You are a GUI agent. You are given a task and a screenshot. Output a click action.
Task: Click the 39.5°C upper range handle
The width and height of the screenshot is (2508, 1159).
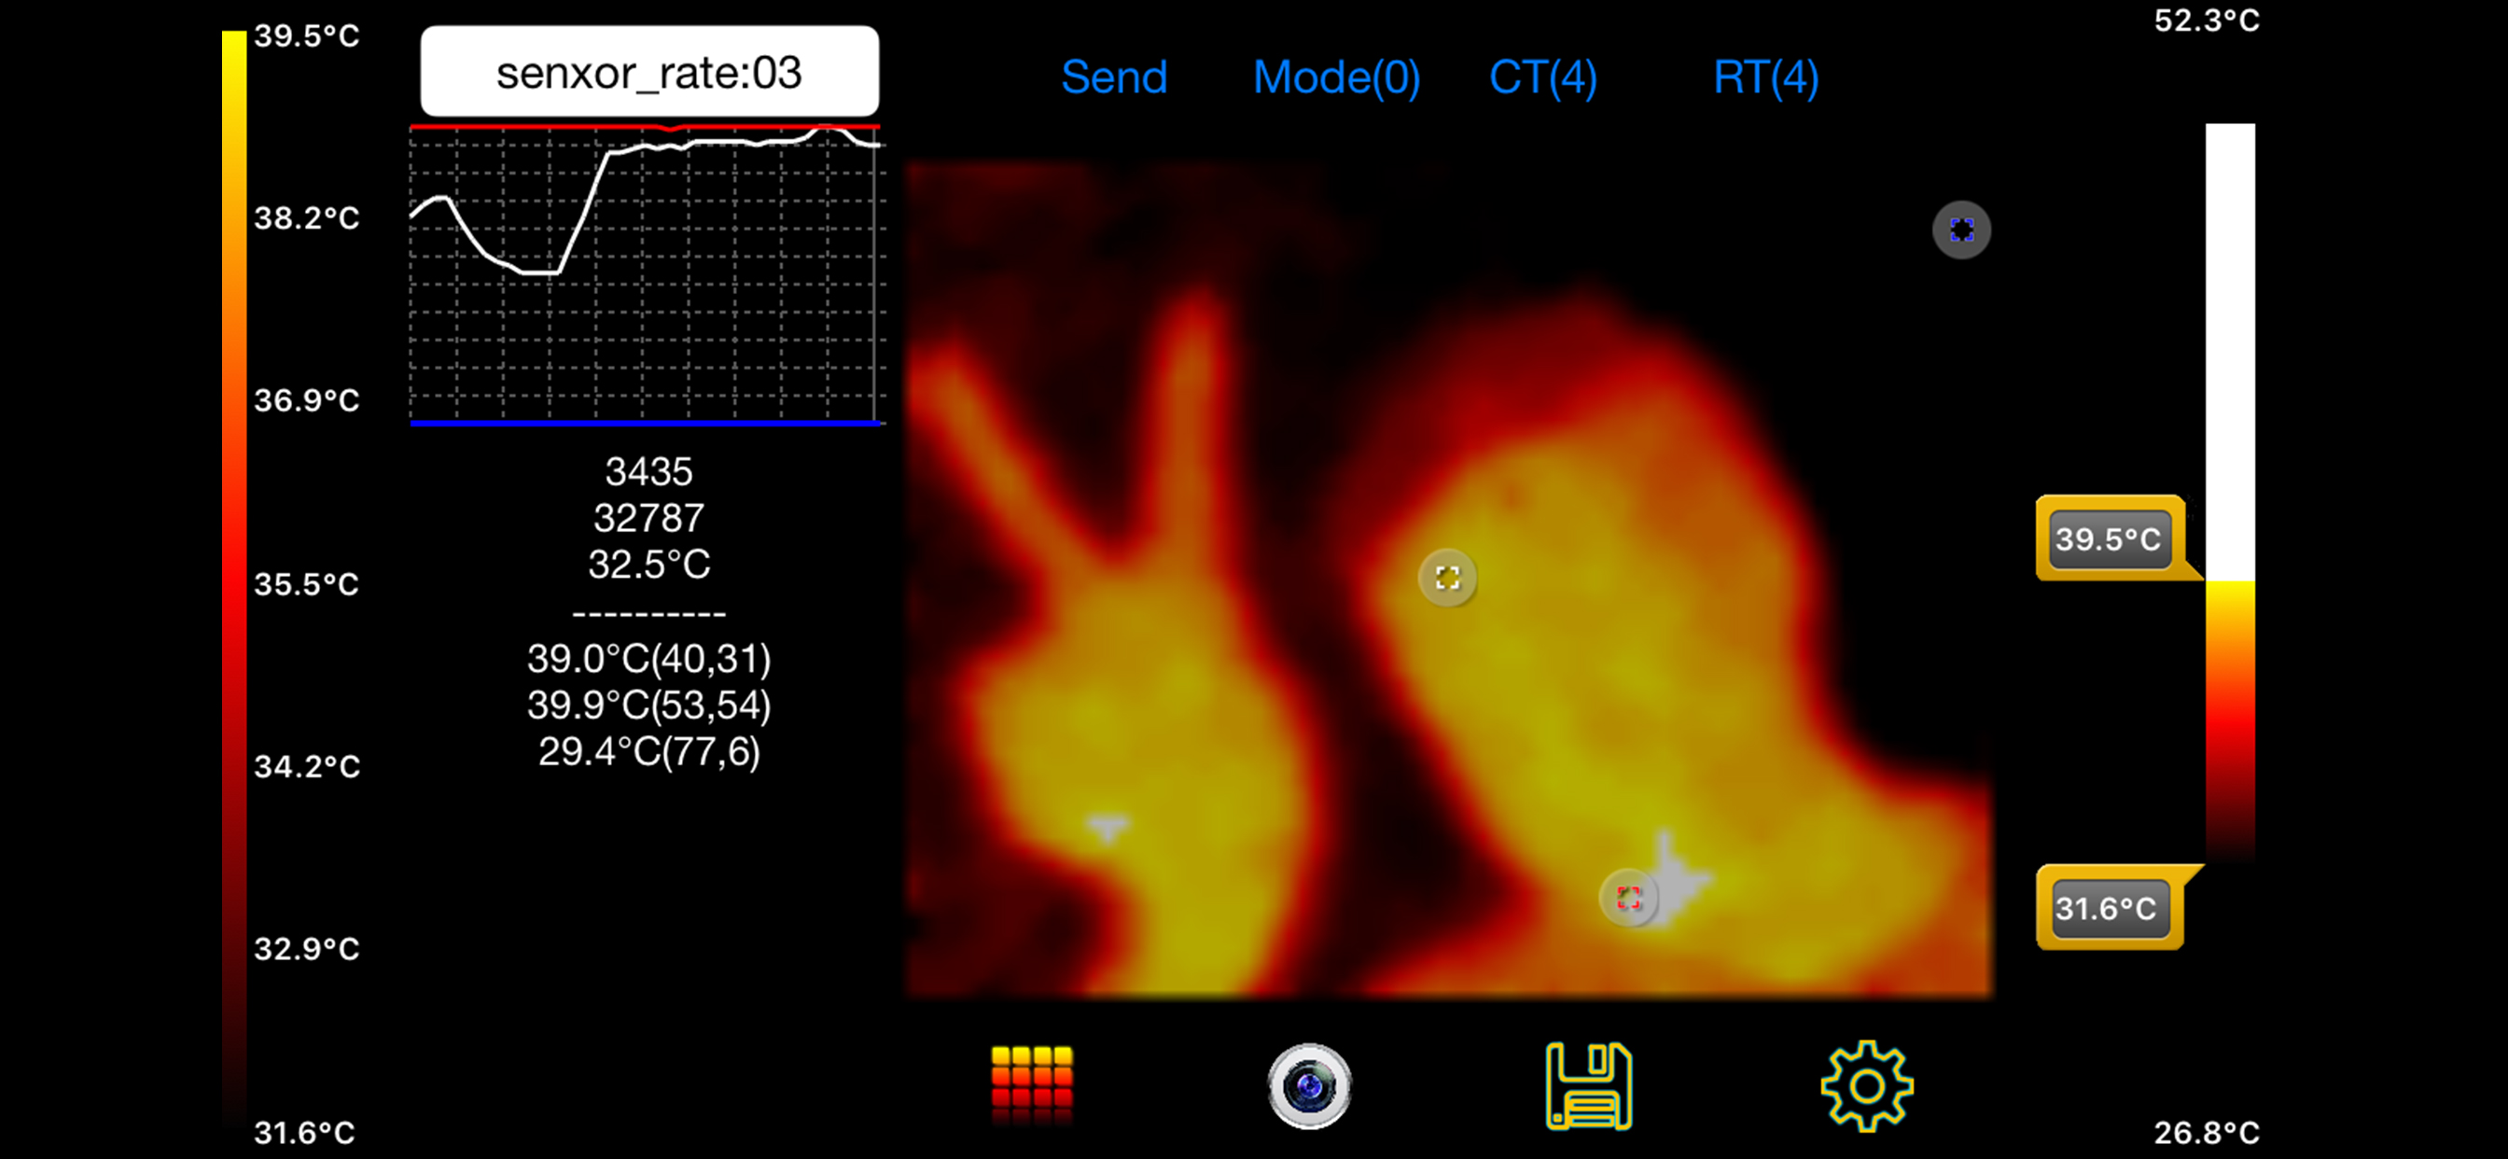pos(2109,538)
